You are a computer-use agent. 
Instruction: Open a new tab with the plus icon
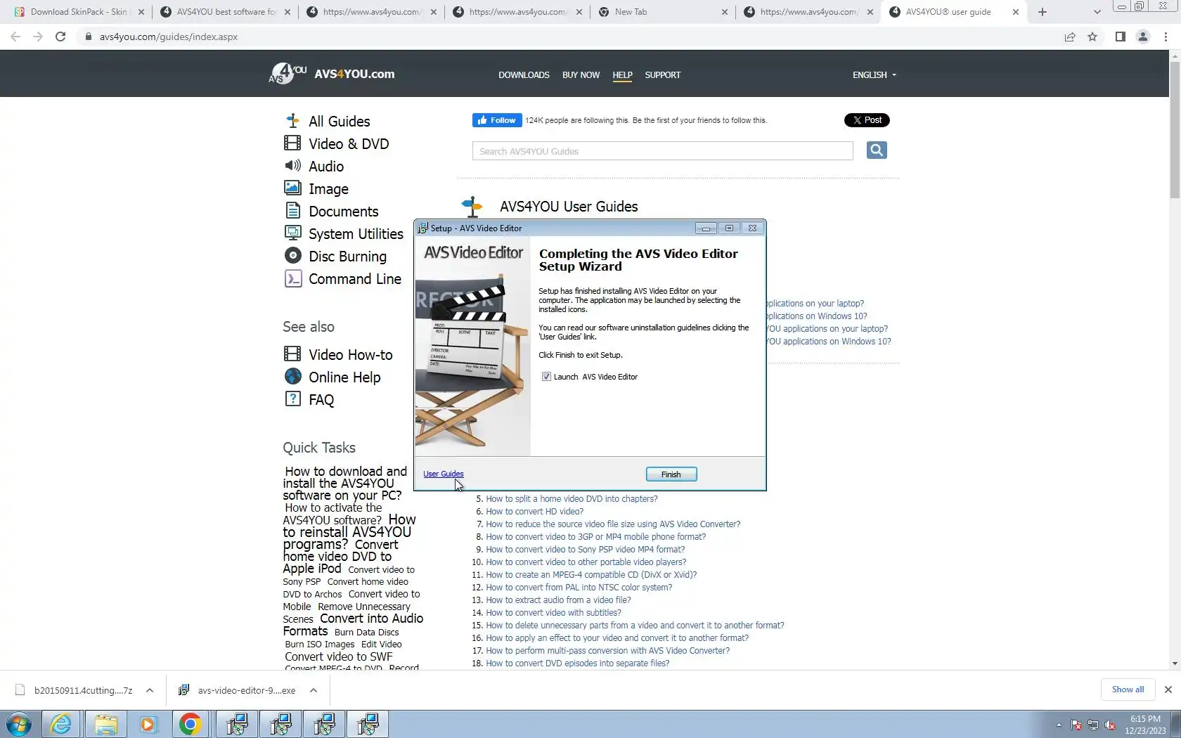pos(1043,12)
